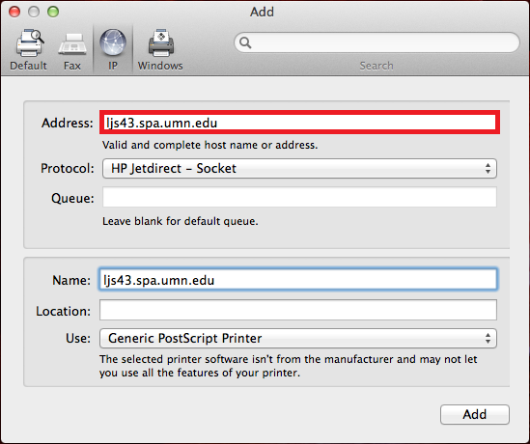Select the IP globe icon
The image size is (530, 444).
pos(113,42)
